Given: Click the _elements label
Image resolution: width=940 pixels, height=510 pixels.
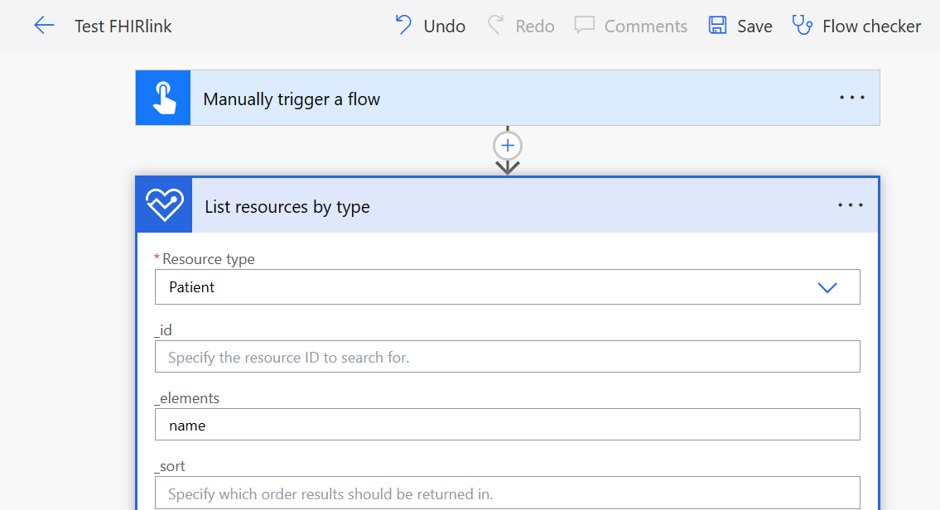Looking at the screenshot, I should pos(187,398).
